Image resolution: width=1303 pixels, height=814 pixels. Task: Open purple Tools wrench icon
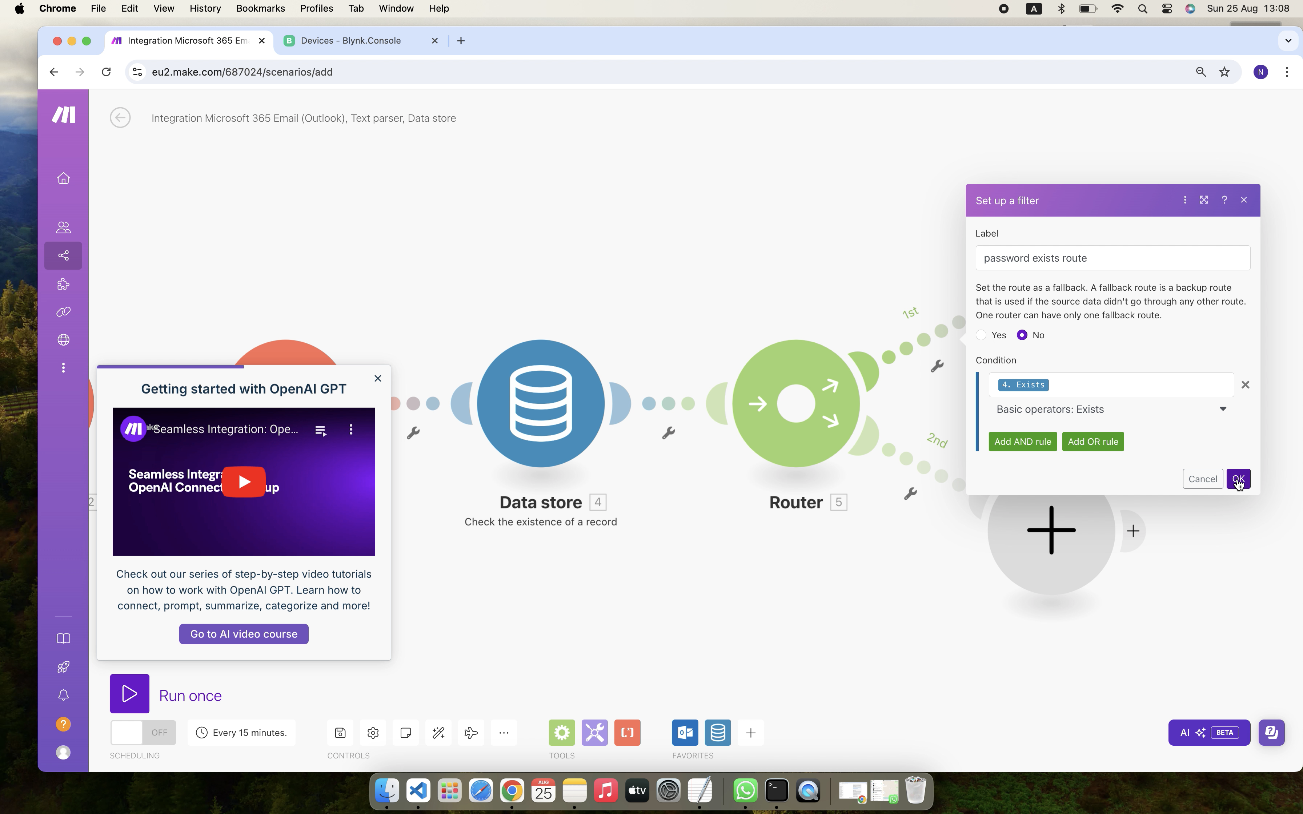pyautogui.click(x=594, y=733)
